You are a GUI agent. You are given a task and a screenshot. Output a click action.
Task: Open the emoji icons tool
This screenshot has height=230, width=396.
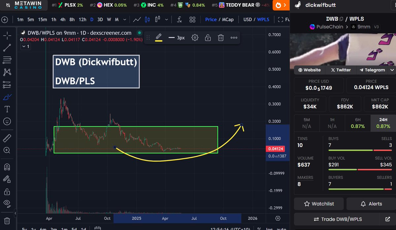pyautogui.click(x=7, y=121)
